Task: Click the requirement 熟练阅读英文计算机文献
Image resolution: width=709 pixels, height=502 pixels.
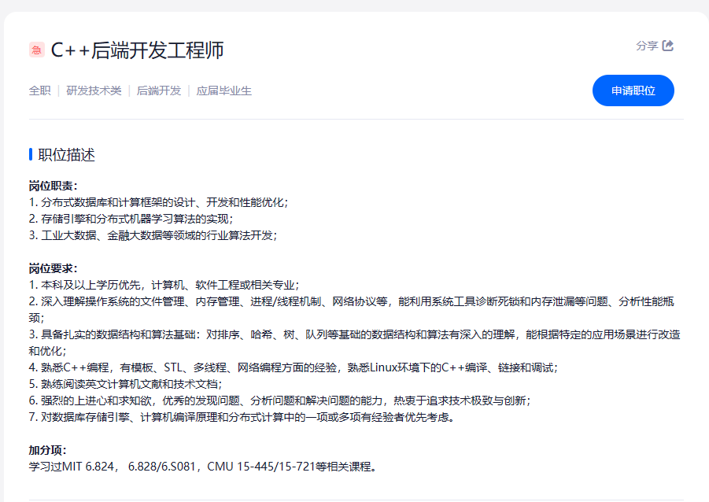Action: [x=126, y=384]
